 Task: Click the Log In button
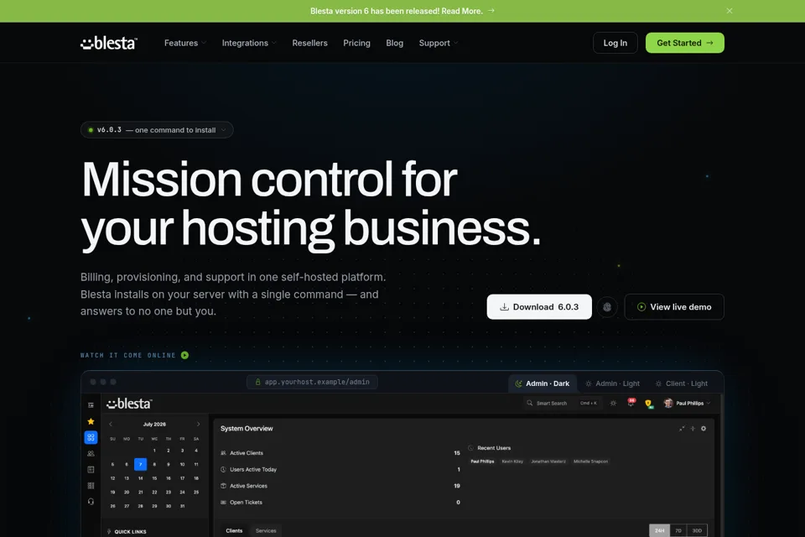click(x=615, y=43)
